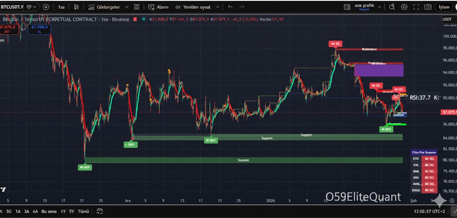The height and width of the screenshot is (218, 457).
Task: Expand the Göstergeler dropdown arrow
Action: [x=126, y=7]
